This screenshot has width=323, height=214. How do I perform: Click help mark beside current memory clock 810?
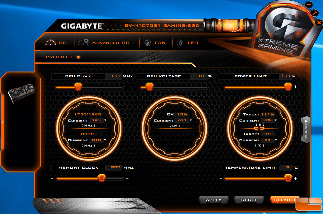pyautogui.click(x=105, y=140)
